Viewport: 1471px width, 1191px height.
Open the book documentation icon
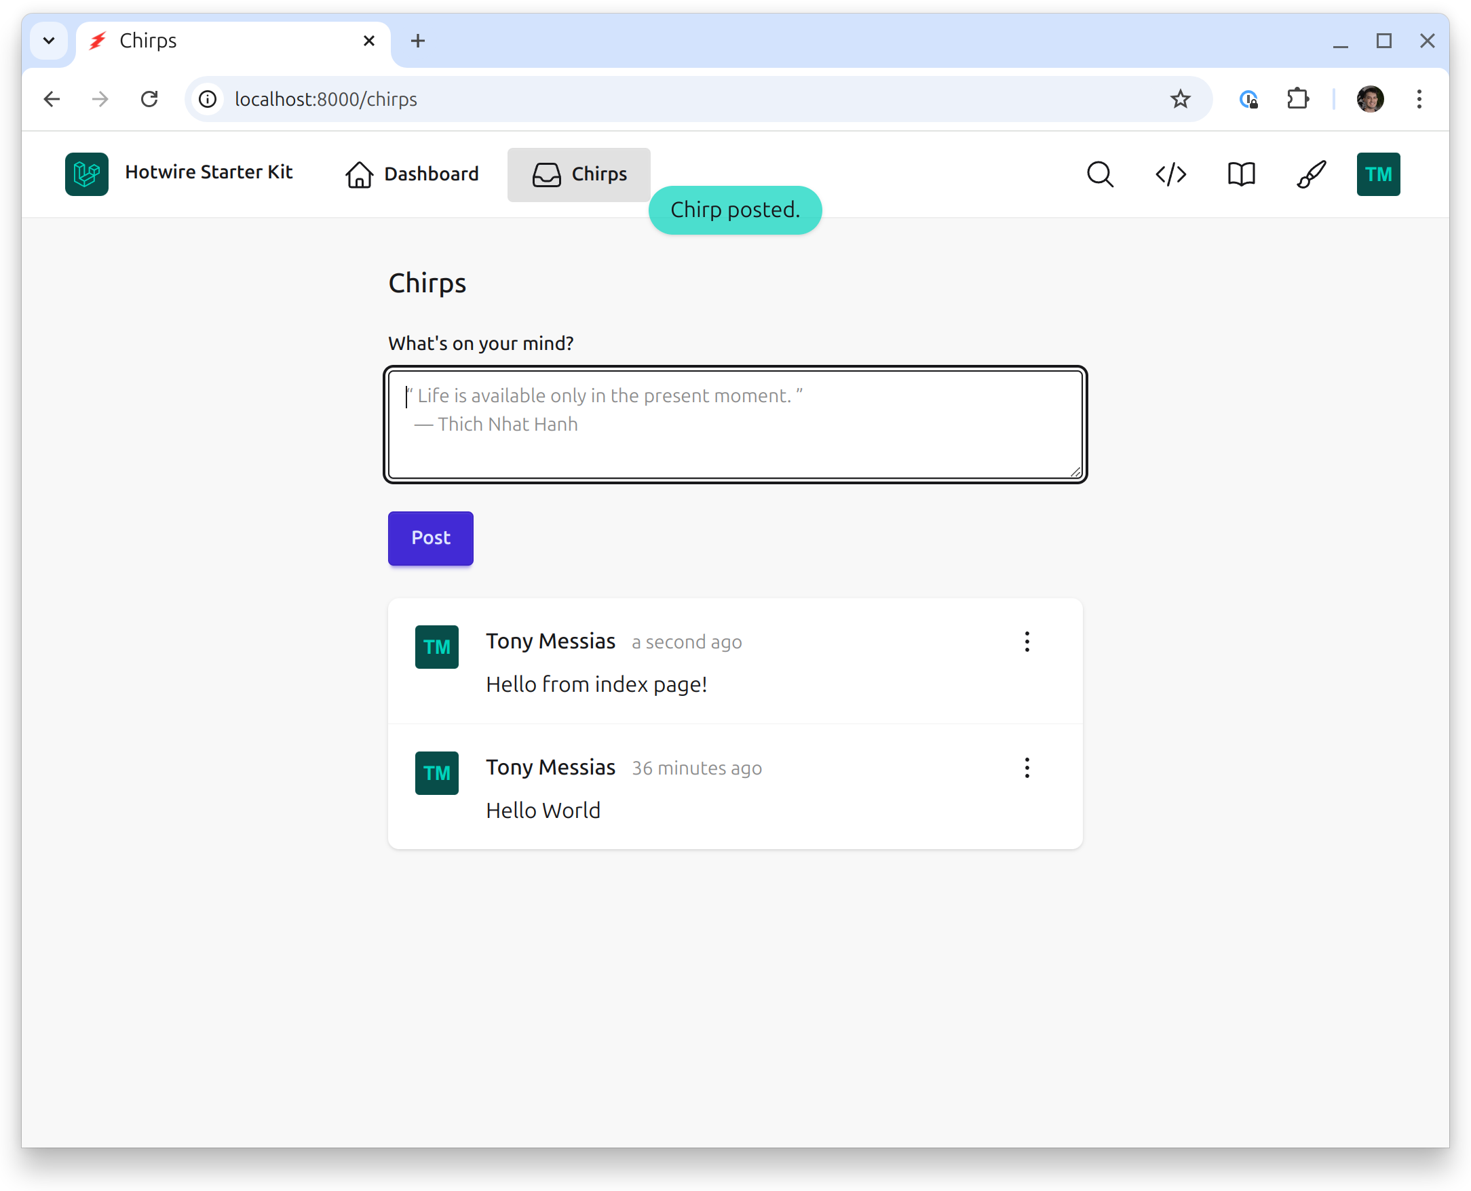(1241, 174)
